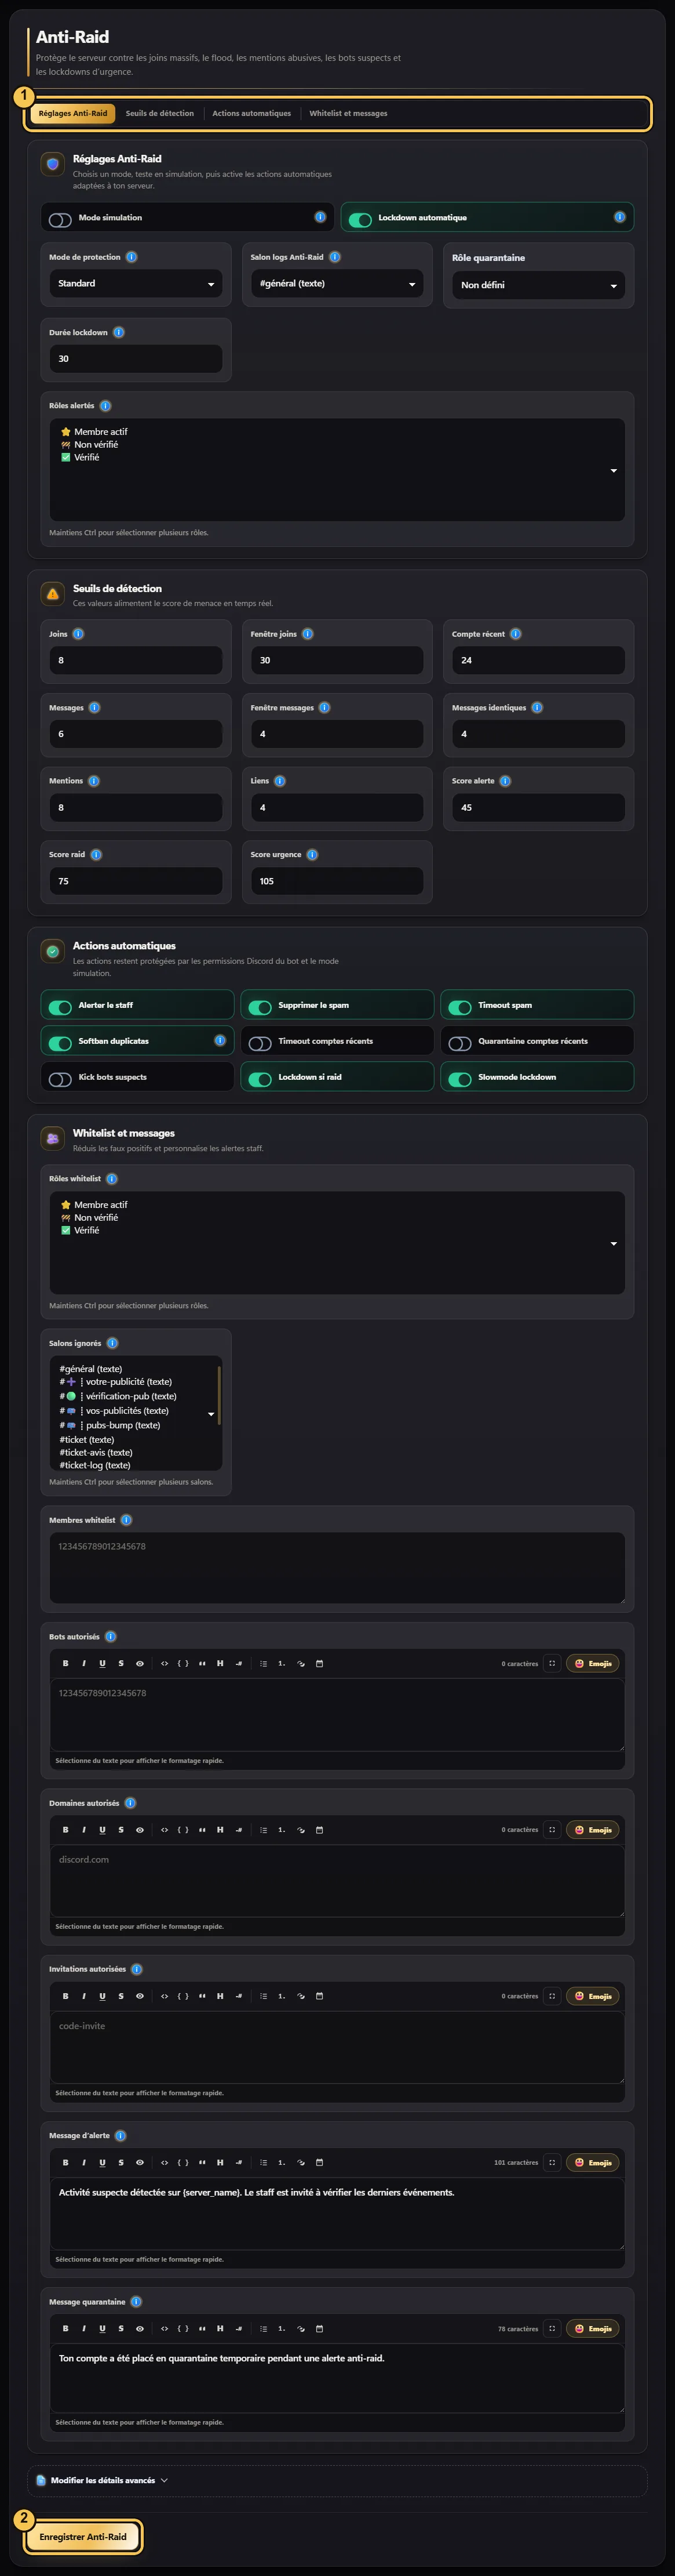The image size is (675, 2576).
Task: Click the link icon in Bots autorisés toolbar
Action: 301,1664
